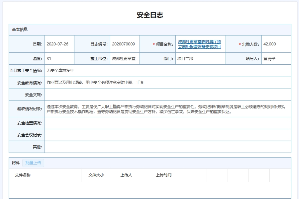Click the 安全日志 page title
Screen dimensions: 299x199
150,15
